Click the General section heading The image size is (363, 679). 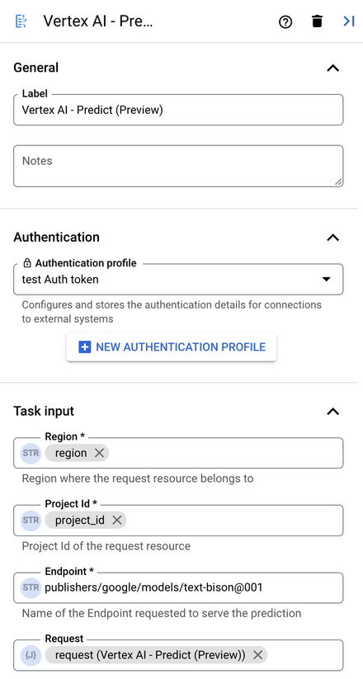(x=36, y=68)
